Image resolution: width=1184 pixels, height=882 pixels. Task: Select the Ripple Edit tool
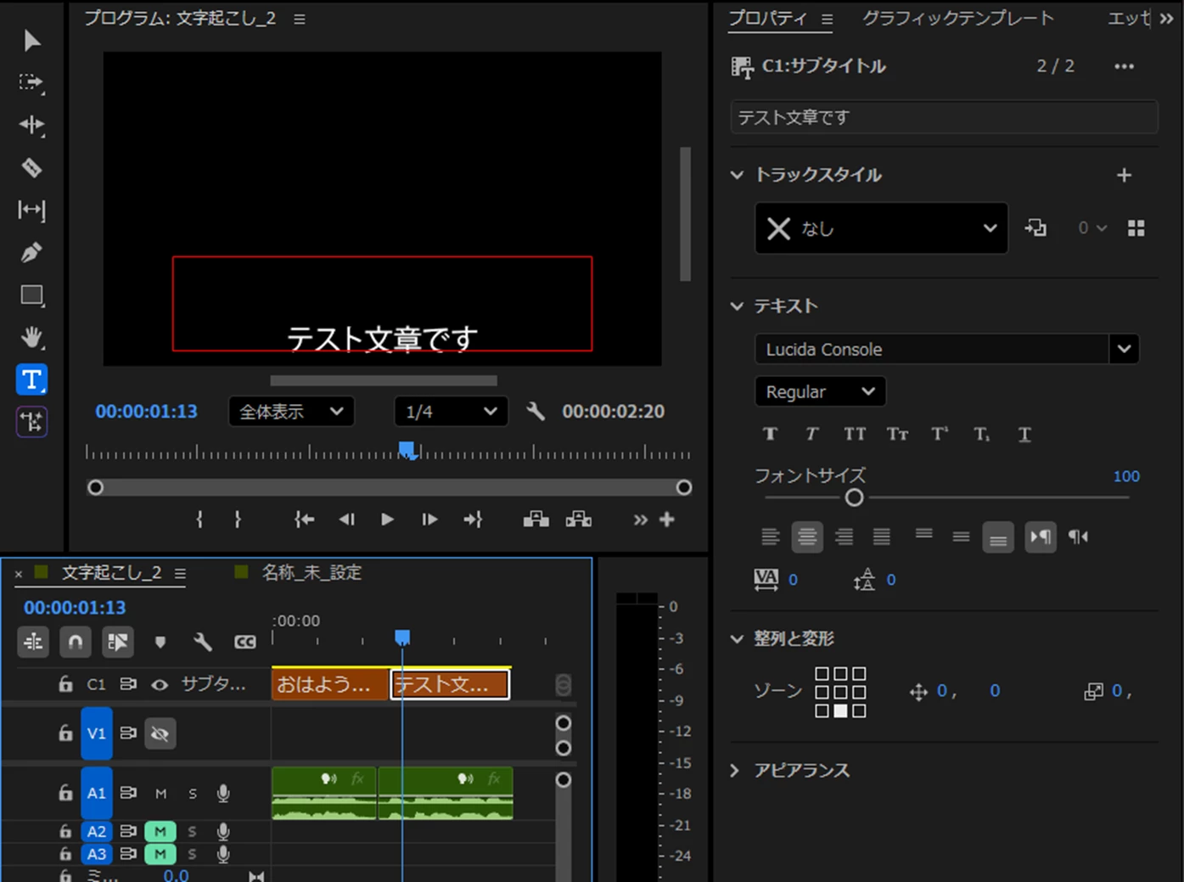pyautogui.click(x=32, y=125)
